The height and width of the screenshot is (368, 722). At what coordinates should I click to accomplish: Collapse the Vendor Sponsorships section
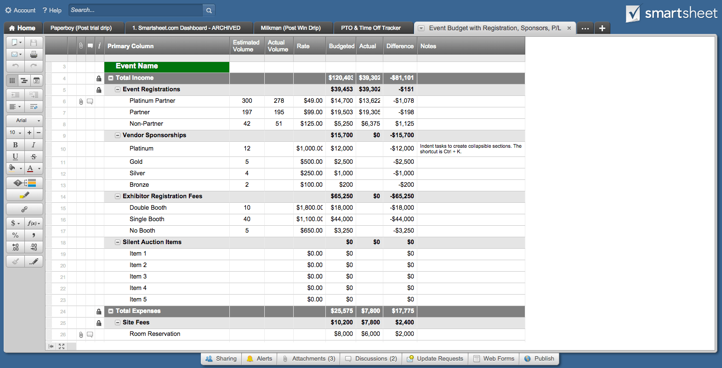pyautogui.click(x=118, y=135)
